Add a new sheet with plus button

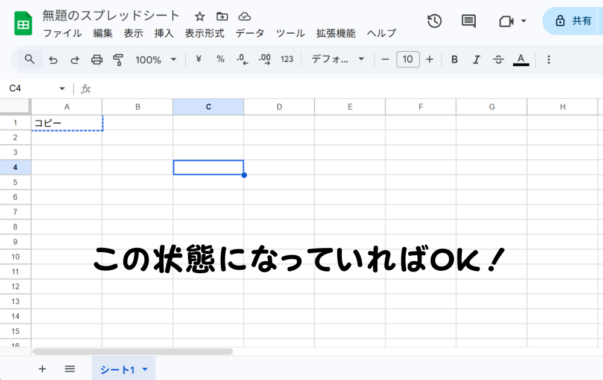42,369
